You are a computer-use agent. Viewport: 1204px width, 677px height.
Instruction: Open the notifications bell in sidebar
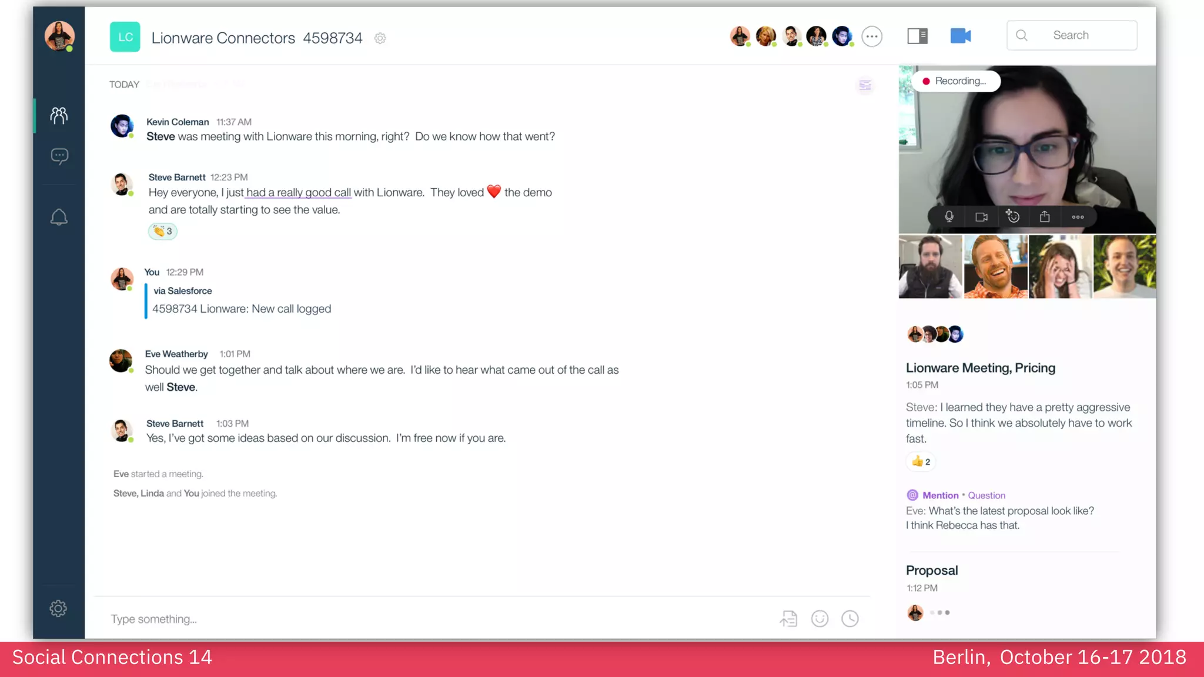[59, 217]
